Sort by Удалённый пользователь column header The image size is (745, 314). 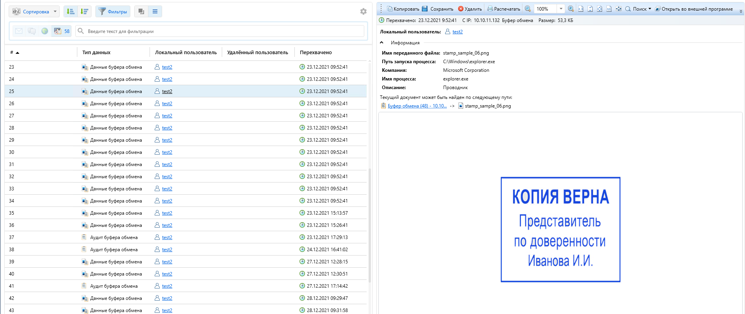click(x=258, y=52)
